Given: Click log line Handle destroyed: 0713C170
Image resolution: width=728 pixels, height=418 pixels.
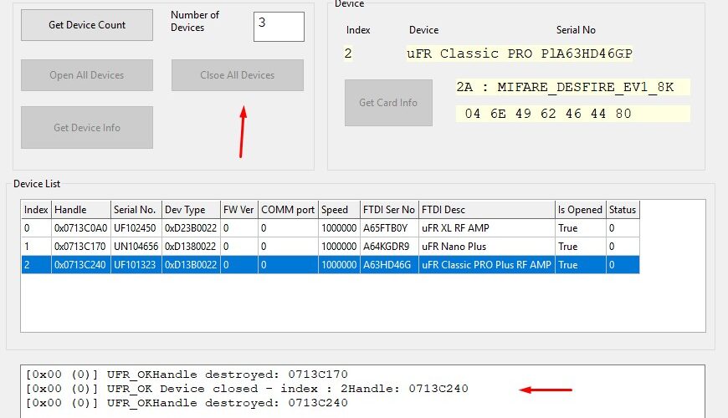Looking at the screenshot, I should click(187, 375).
